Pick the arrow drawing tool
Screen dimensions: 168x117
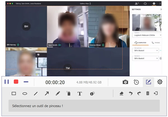47,94
